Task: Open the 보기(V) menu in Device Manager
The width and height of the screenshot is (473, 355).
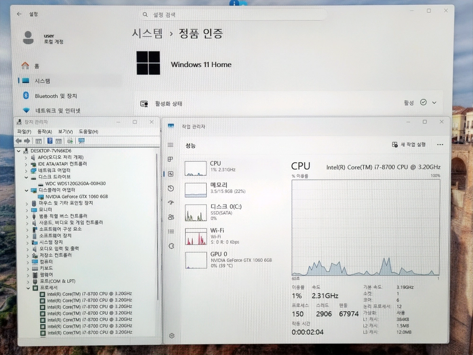Action: coord(65,132)
